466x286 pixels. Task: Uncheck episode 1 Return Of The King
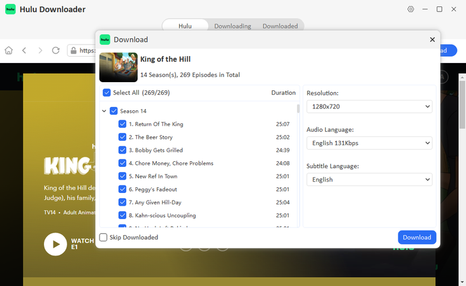122,124
